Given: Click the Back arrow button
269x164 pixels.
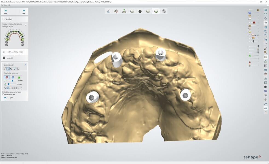Looking at the screenshot, I should click(x=5, y=11).
